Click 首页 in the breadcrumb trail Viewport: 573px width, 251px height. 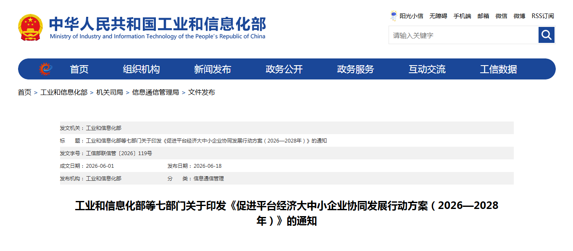24,92
